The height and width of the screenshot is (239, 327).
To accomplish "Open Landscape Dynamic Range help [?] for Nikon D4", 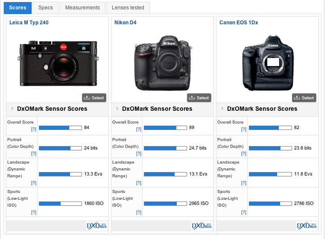I will pos(139,183).
